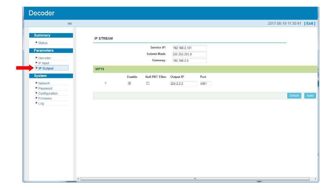Click the horizontal scrollbar at bottom

pos(195,179)
